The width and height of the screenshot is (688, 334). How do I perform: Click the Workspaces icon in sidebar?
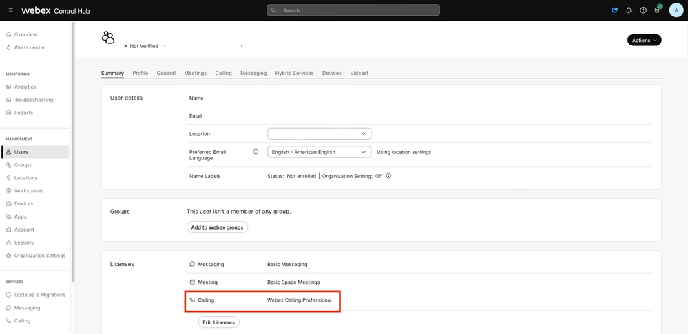click(x=9, y=191)
